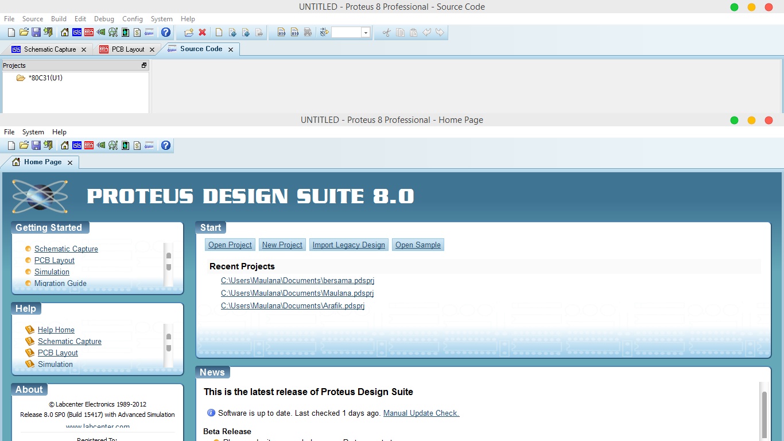Close the Schematic Capture tab
Image resolution: width=784 pixels, height=441 pixels.
click(84, 49)
